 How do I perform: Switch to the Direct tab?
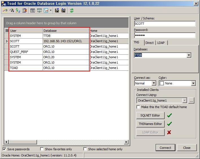pos(149,43)
